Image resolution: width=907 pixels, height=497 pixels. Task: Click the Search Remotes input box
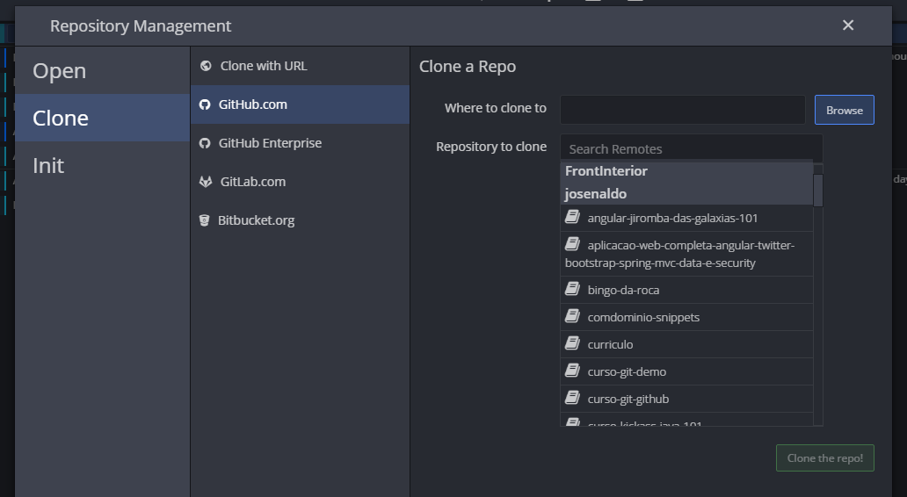692,148
